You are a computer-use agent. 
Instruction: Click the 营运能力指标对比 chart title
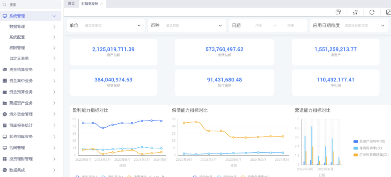[313, 110]
